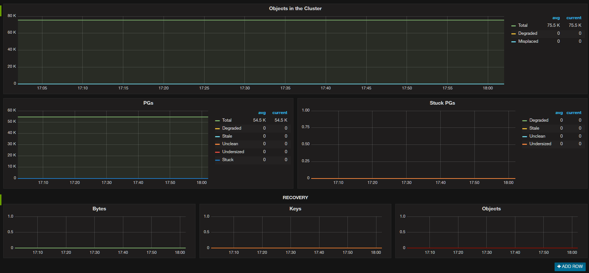The image size is (589, 273).
Task: Open the Keys panel title menu
Action: tap(295, 209)
